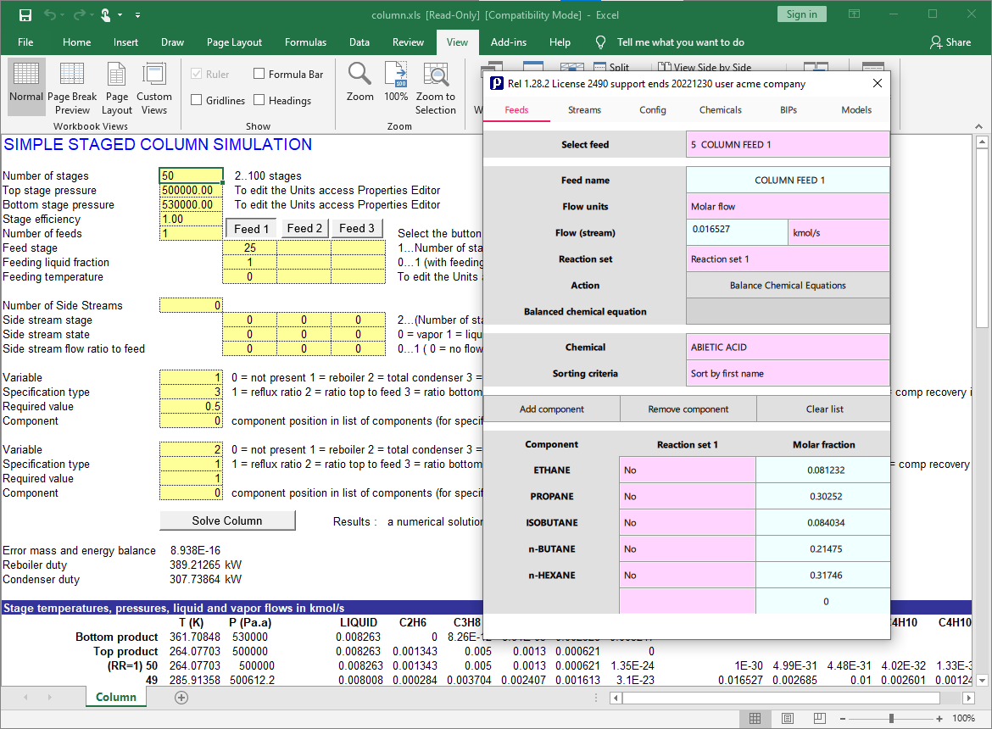Click the Tell me lightbulb icon
This screenshot has width=992, height=729.
tap(600, 42)
